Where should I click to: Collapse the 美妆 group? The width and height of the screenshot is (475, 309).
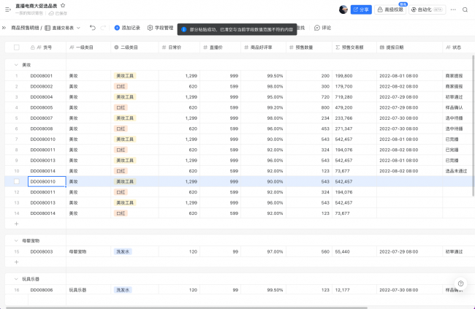click(16, 64)
